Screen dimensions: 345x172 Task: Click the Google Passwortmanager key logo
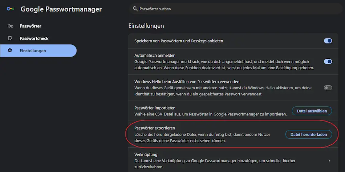(x=10, y=9)
